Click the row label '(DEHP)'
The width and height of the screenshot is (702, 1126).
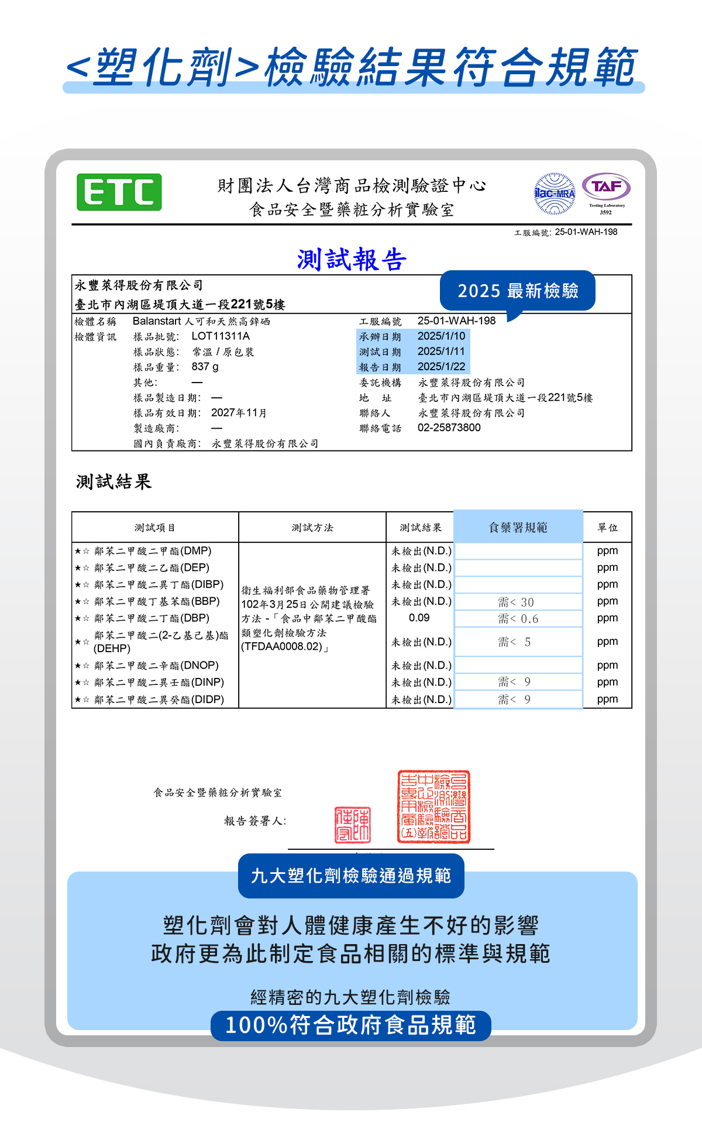click(x=112, y=649)
